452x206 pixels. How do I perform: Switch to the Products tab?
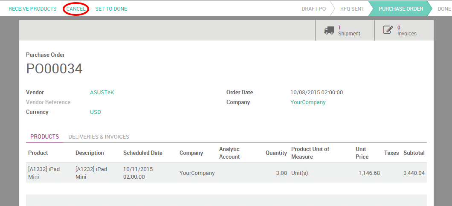(44, 137)
